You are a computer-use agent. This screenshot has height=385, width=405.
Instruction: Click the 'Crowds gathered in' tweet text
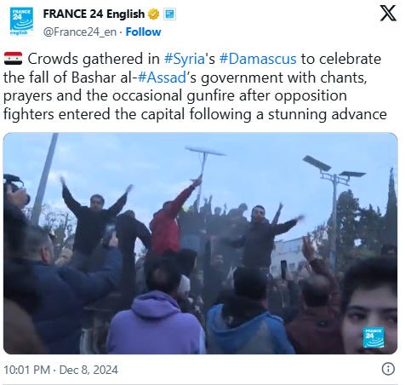[x=94, y=59]
